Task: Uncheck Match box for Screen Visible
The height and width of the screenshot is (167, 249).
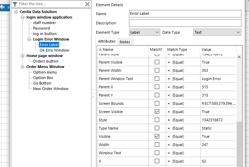Action: point(157,112)
